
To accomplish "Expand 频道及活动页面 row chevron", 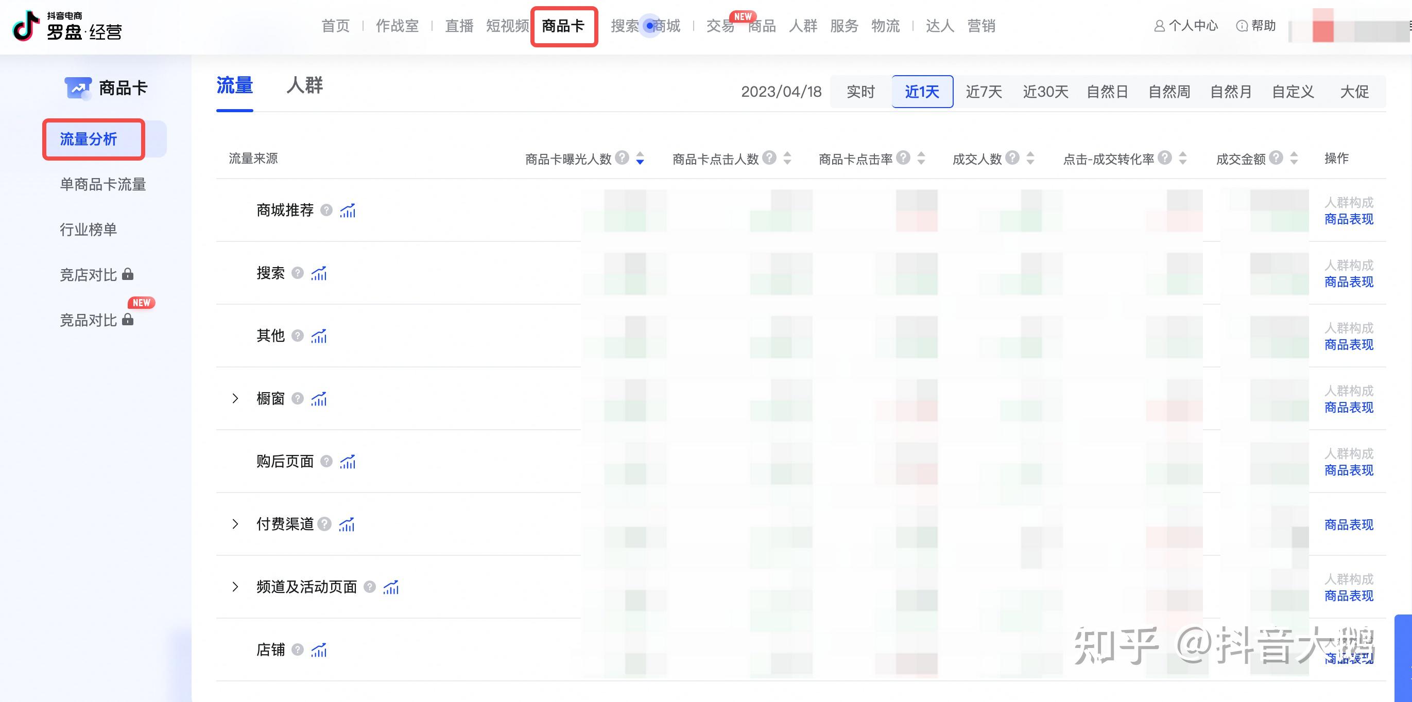I will (x=235, y=587).
